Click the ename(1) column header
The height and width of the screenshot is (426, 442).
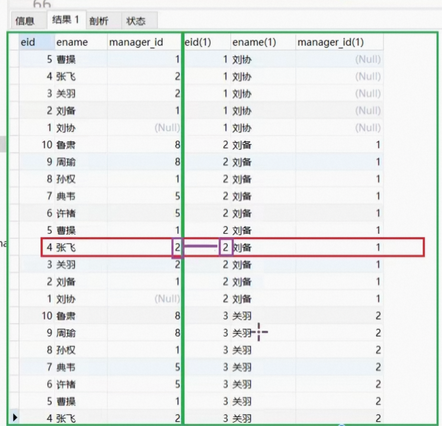pos(263,42)
